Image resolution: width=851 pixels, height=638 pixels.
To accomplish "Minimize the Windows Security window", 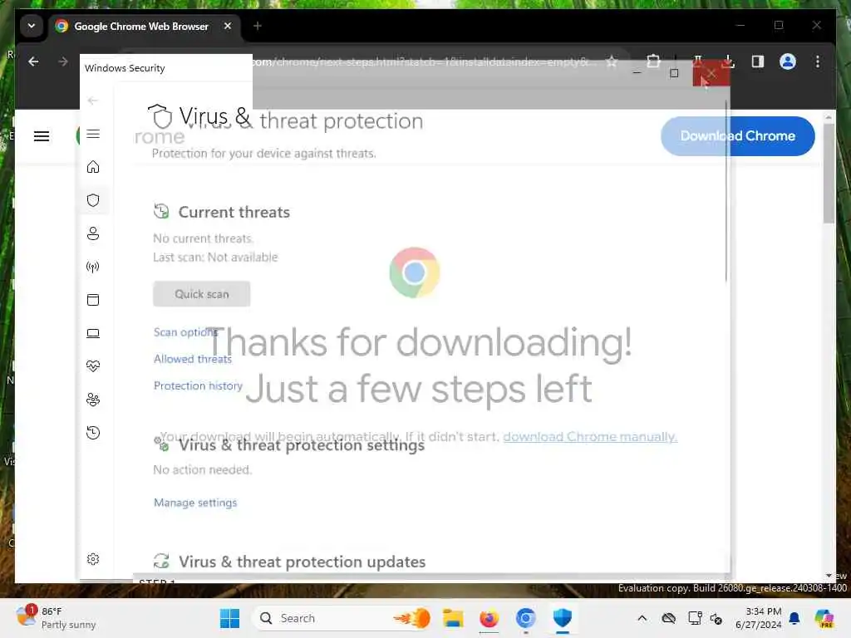I will click(x=637, y=73).
